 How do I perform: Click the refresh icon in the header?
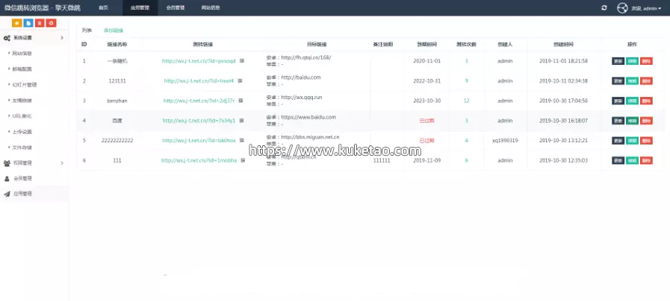pos(604,7)
